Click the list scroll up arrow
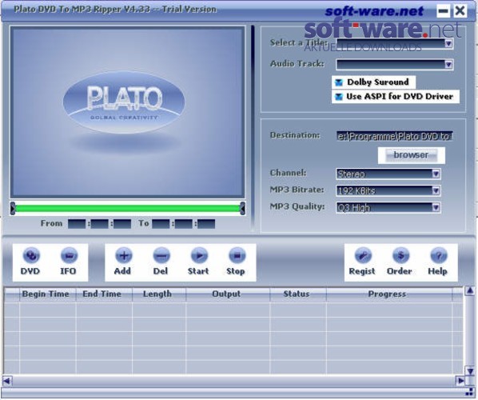The width and height of the screenshot is (478, 400). pos(470,291)
